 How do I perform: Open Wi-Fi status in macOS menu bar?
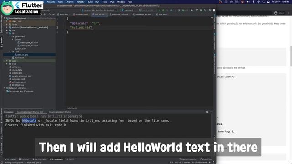pos(258,2)
